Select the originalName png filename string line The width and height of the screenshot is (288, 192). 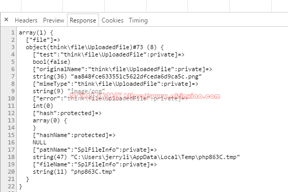(x=117, y=76)
